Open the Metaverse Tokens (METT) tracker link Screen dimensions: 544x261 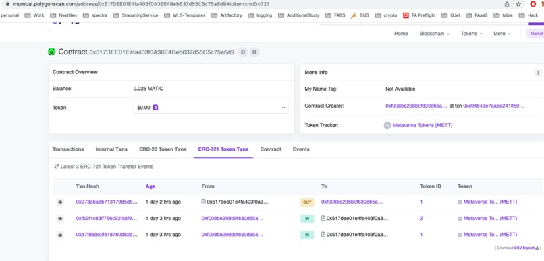click(423, 126)
